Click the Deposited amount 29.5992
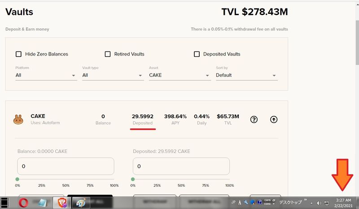 [x=142, y=116]
